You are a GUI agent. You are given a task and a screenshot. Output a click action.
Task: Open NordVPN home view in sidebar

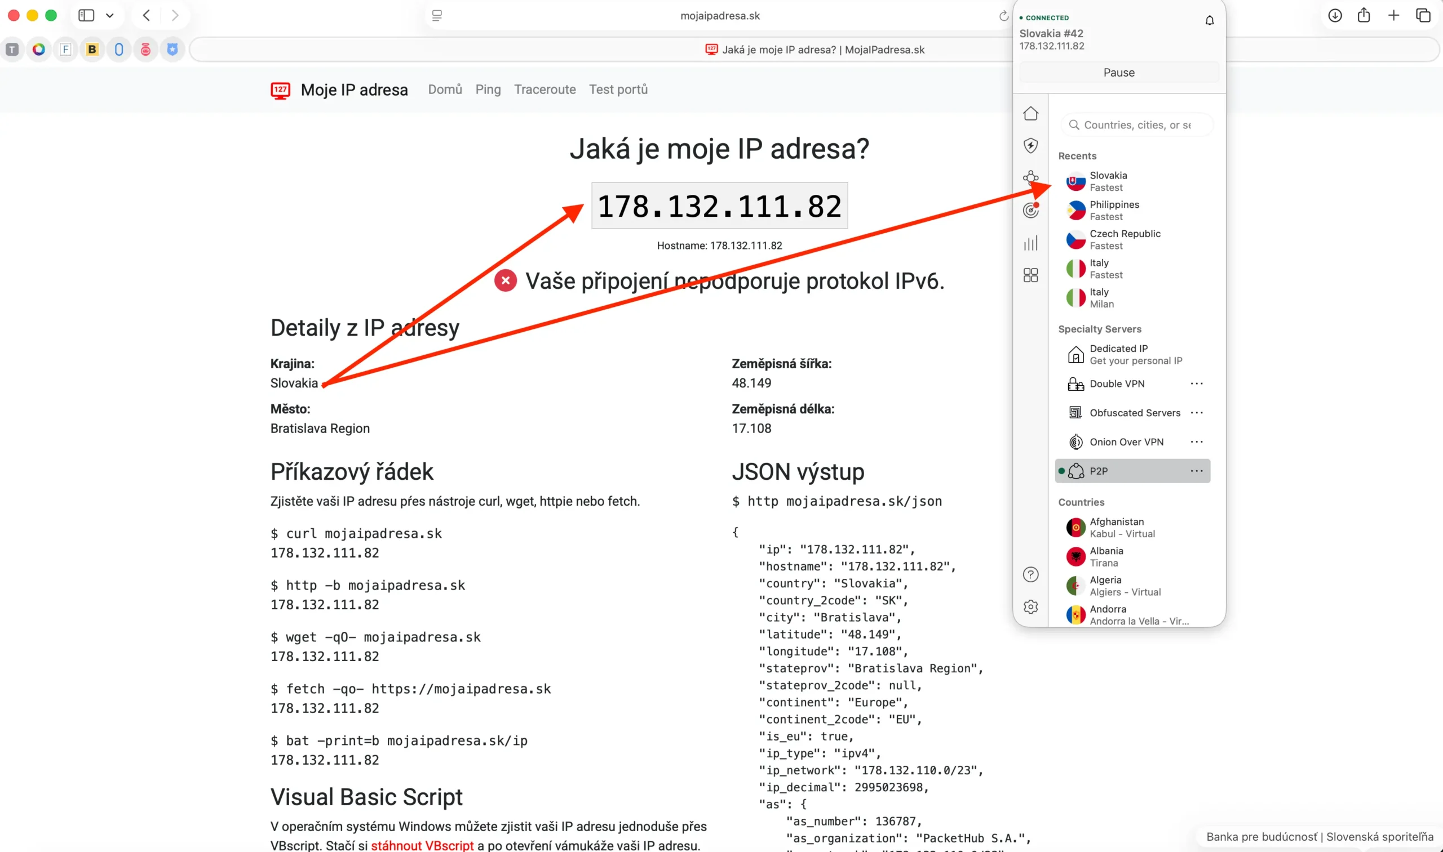point(1031,114)
